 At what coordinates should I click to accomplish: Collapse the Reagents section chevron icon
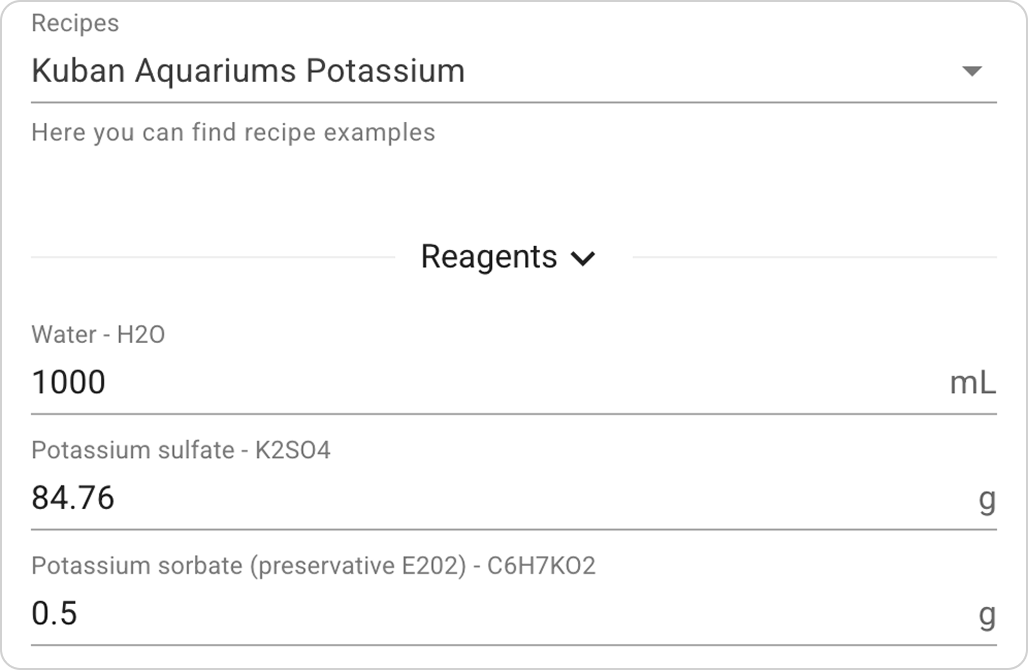click(x=583, y=258)
